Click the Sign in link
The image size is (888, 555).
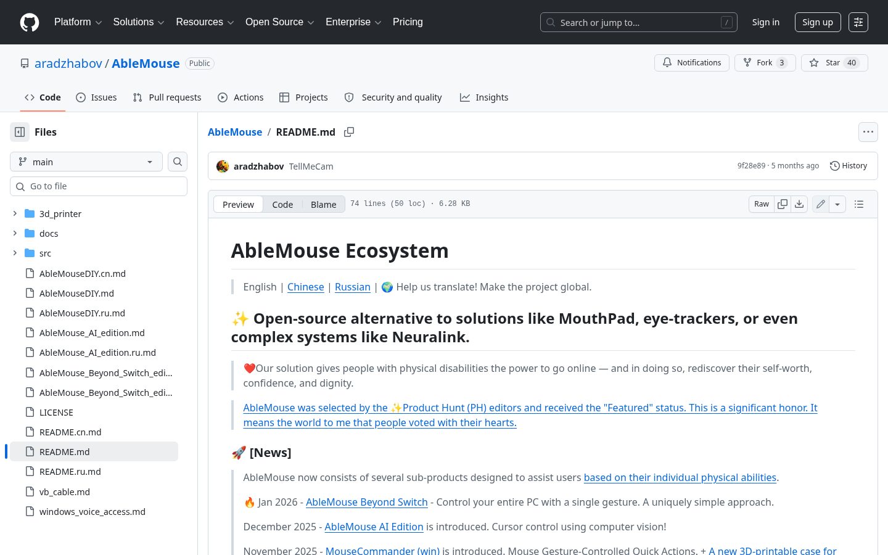[x=765, y=22]
